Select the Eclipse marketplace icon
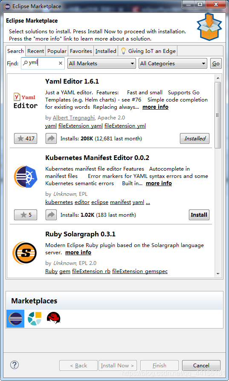 pyautogui.click(x=15, y=319)
